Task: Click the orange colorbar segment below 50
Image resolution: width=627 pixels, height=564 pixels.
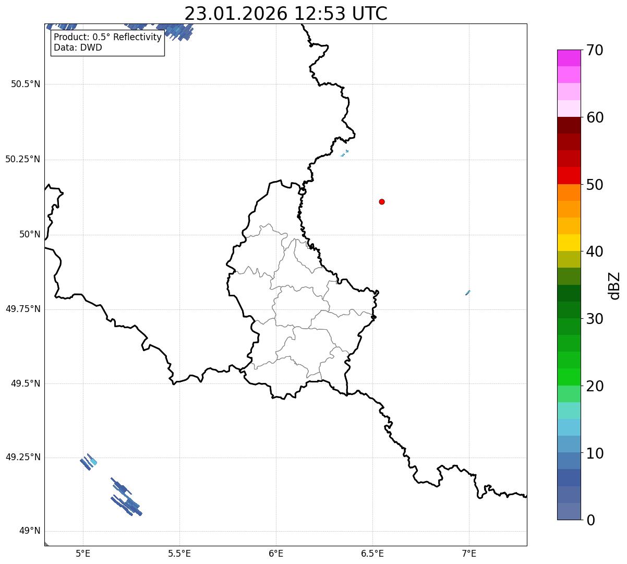Action: (x=569, y=193)
